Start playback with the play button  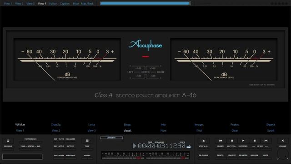(x=243, y=141)
